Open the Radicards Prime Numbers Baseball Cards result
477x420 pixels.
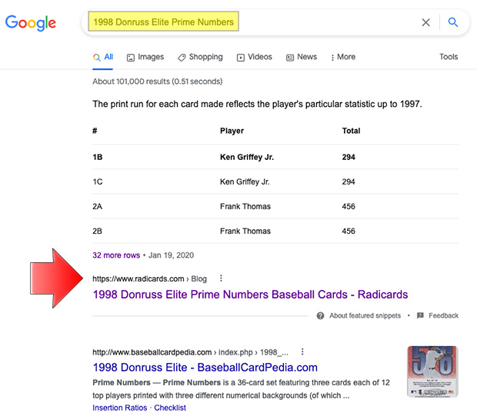click(x=250, y=295)
